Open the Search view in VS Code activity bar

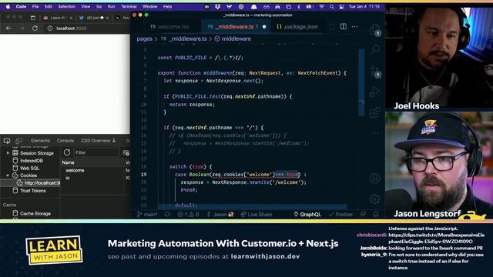pos(375,49)
